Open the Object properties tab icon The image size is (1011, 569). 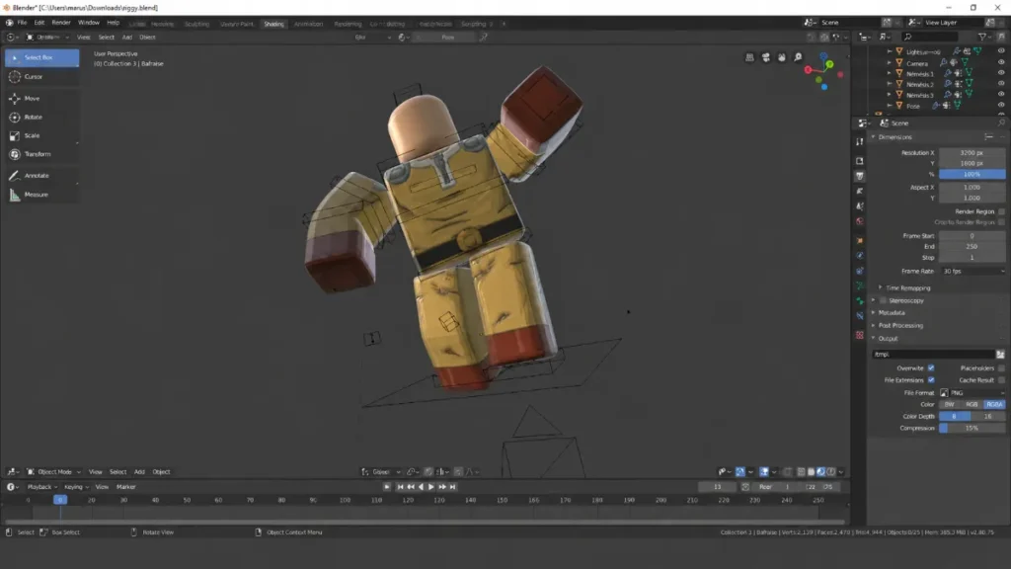point(860,241)
